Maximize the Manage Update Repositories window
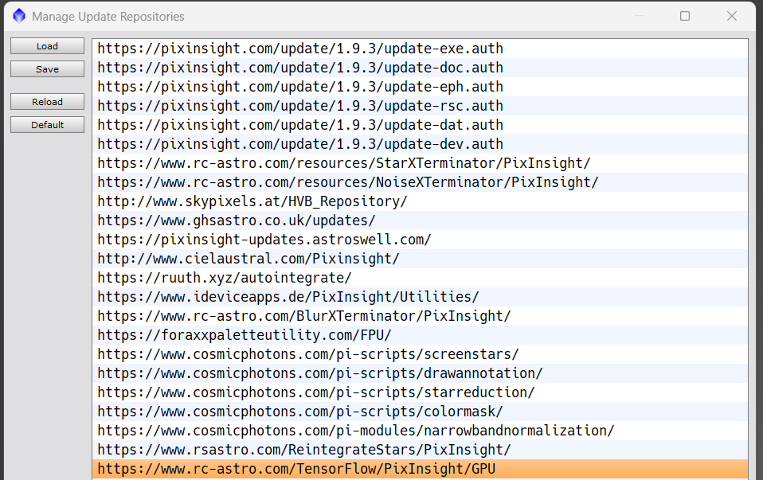This screenshot has width=763, height=480. pos(685,16)
